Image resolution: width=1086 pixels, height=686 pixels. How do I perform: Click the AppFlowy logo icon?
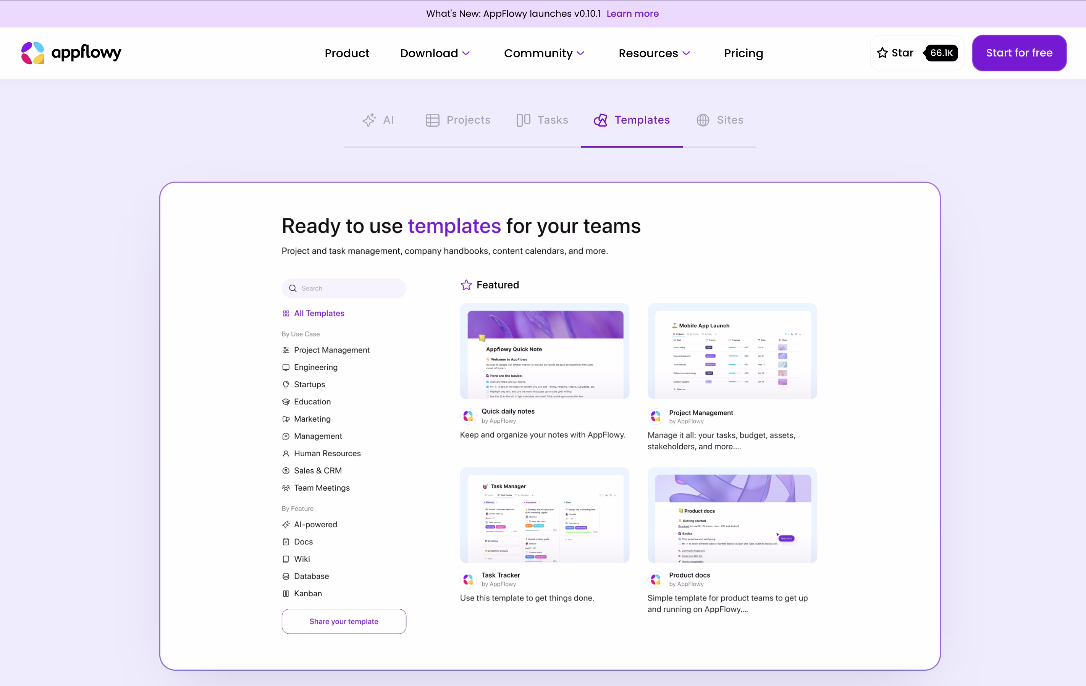pos(33,53)
